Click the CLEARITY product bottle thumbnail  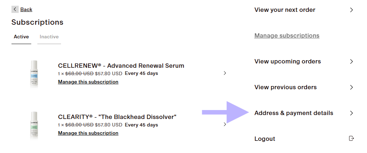pyautogui.click(x=34, y=125)
